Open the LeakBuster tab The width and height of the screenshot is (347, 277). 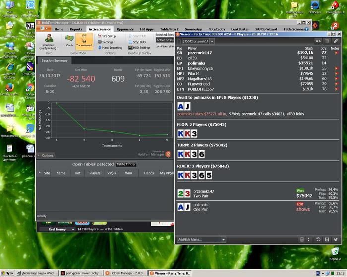click(x=240, y=29)
